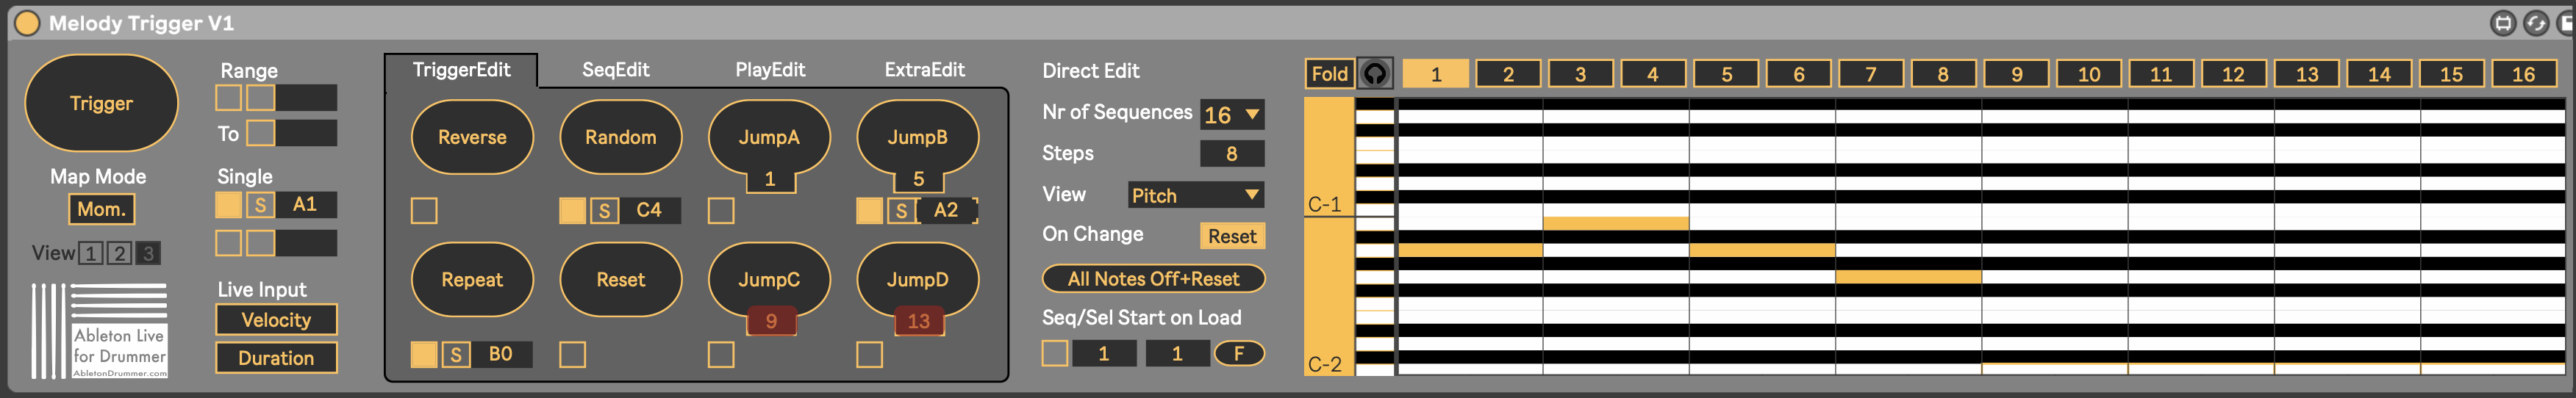Click the Ableton Live for Drummer logo
2576x398 pixels.
tap(100, 330)
